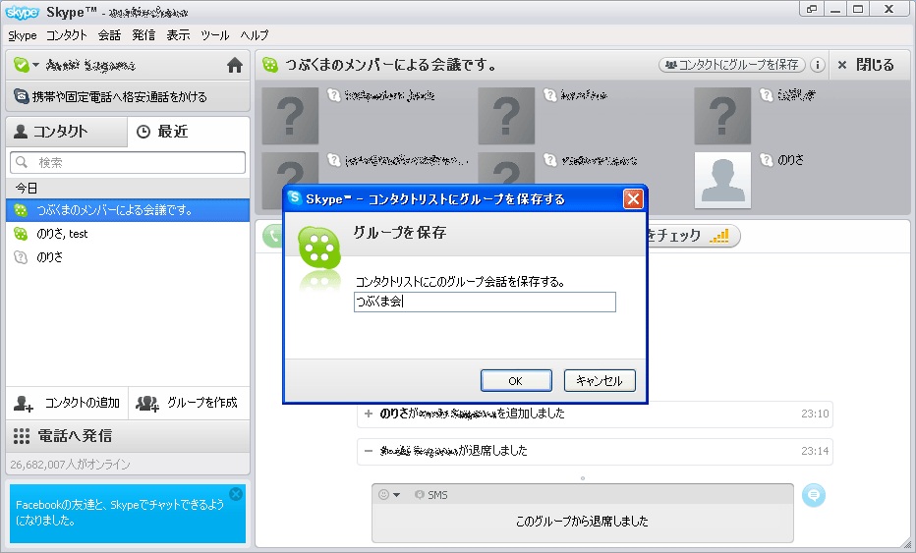Click the clock icon on 最近 tab
This screenshot has width=916, height=553.
pyautogui.click(x=143, y=132)
